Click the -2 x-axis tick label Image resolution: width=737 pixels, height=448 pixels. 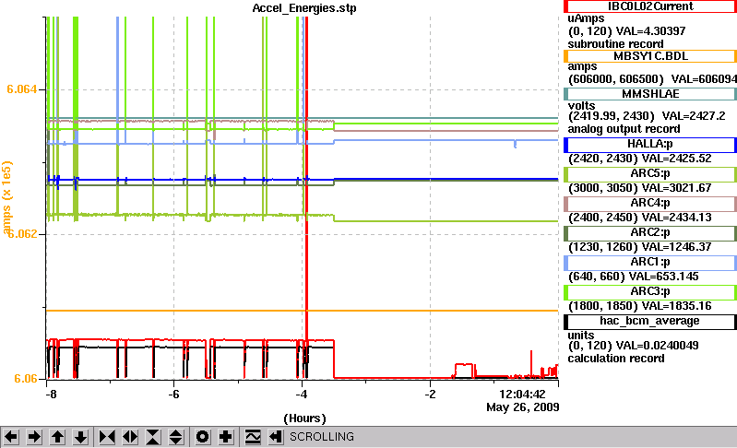click(430, 394)
